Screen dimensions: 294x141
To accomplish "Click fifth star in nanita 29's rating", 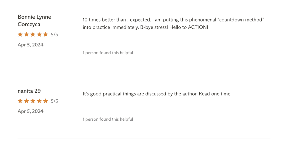I will 45,101.
